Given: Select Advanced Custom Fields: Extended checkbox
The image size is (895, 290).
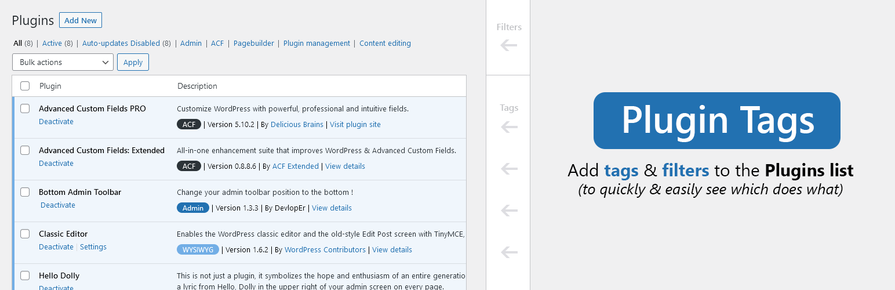Looking at the screenshot, I should pos(25,150).
